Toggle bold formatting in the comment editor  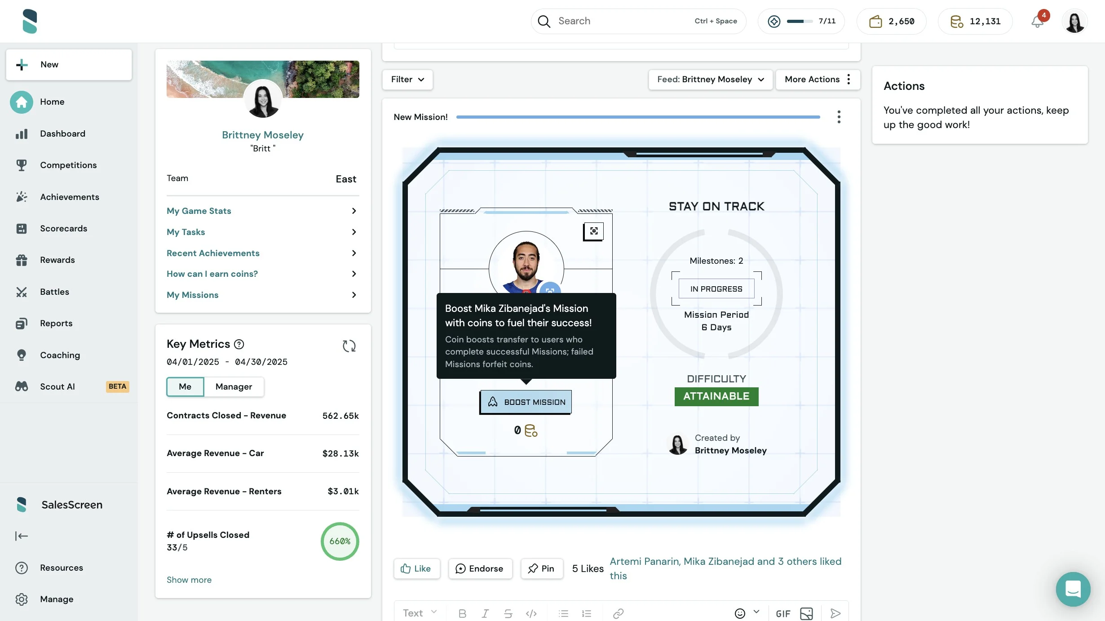pos(462,614)
